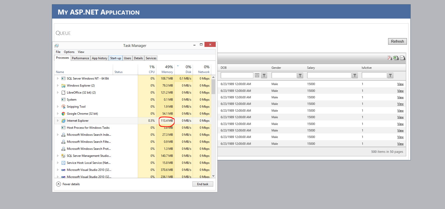Click the Salary column filter icon
This screenshot has height=209, width=445.
(355, 75)
